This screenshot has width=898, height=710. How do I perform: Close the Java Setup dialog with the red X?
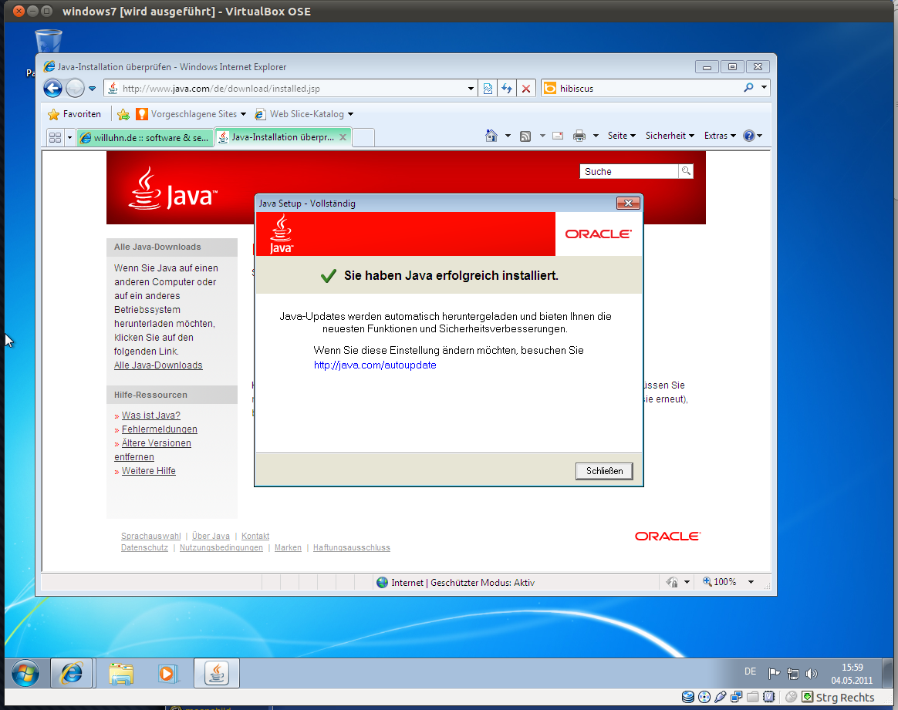pyautogui.click(x=628, y=203)
